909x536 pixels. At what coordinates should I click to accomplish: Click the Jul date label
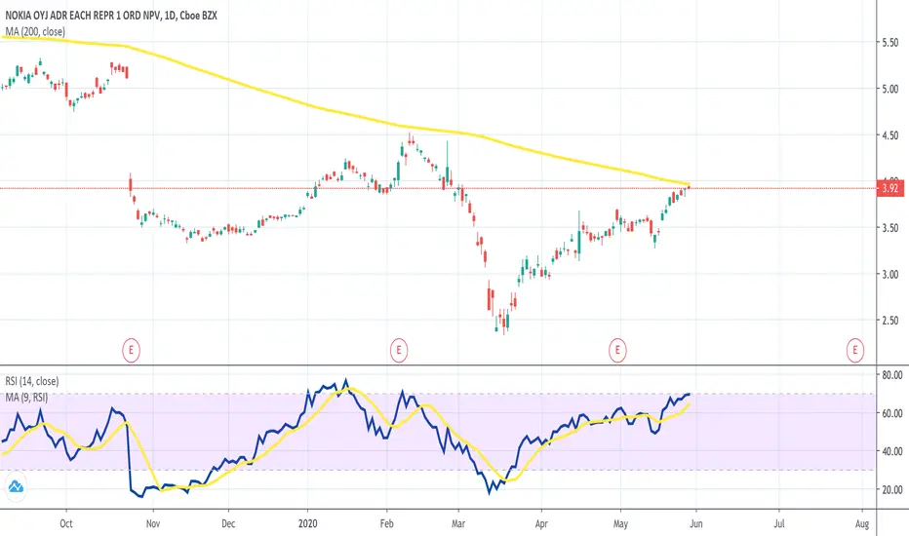click(x=779, y=523)
